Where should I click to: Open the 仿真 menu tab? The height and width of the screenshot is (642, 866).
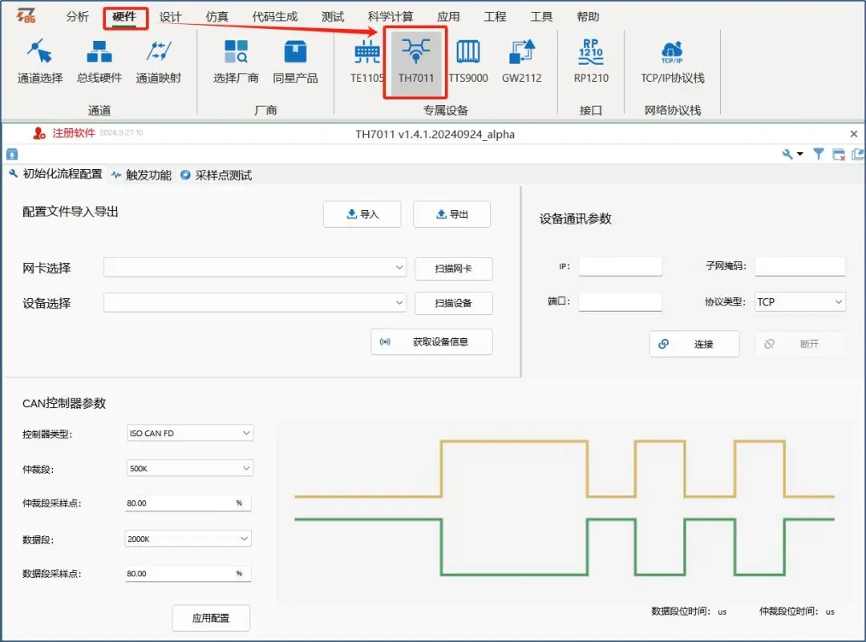217,17
